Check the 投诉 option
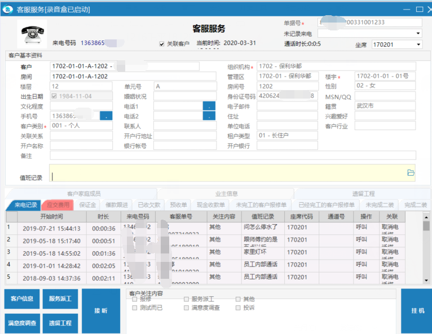Viewport: 432px width, 334px height. [238, 308]
